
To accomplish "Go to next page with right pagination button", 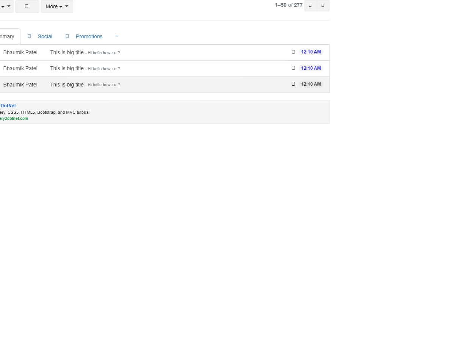I will (323, 5).
